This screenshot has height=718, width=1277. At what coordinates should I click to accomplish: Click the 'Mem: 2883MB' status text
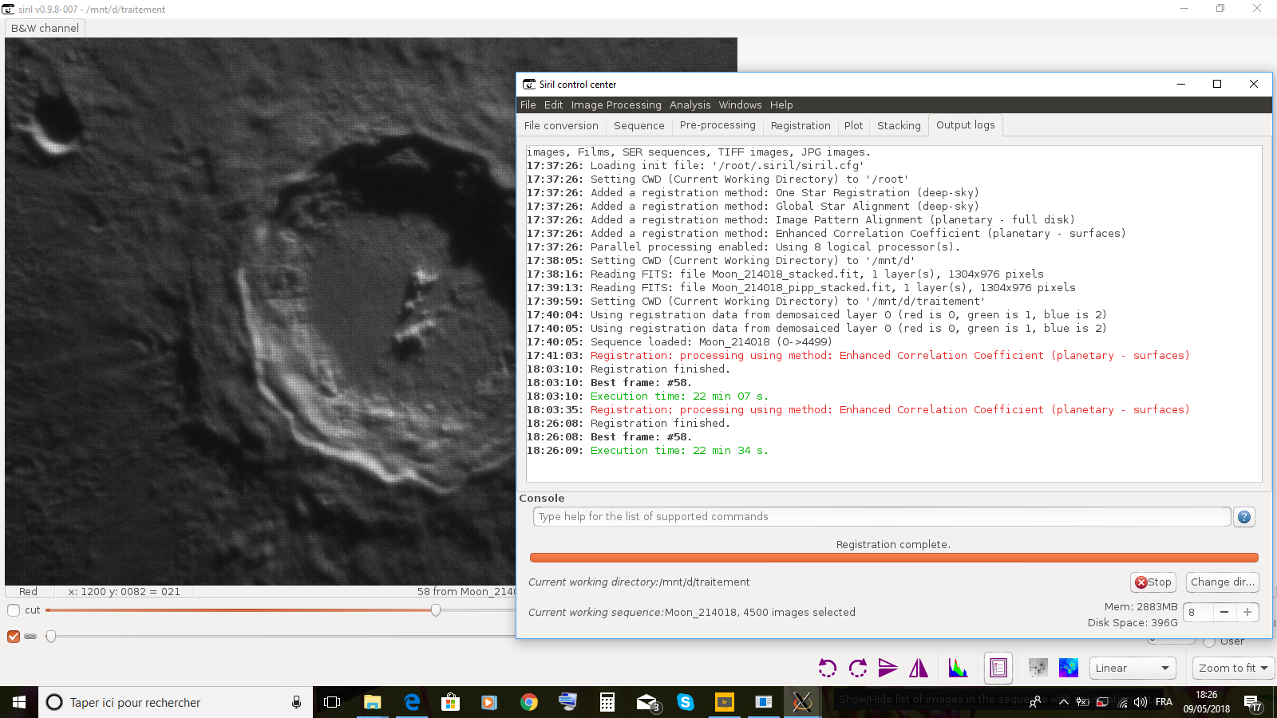point(1141,607)
